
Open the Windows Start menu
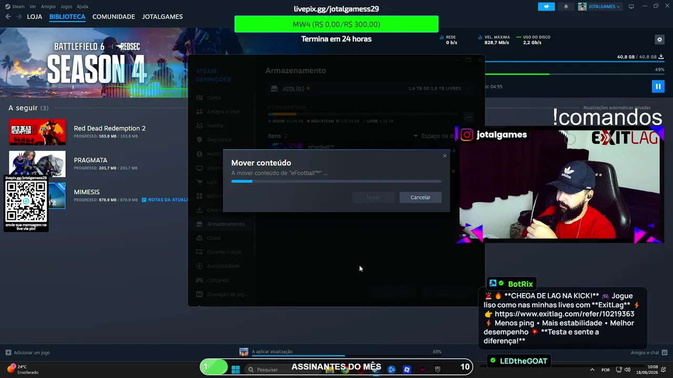click(236, 369)
